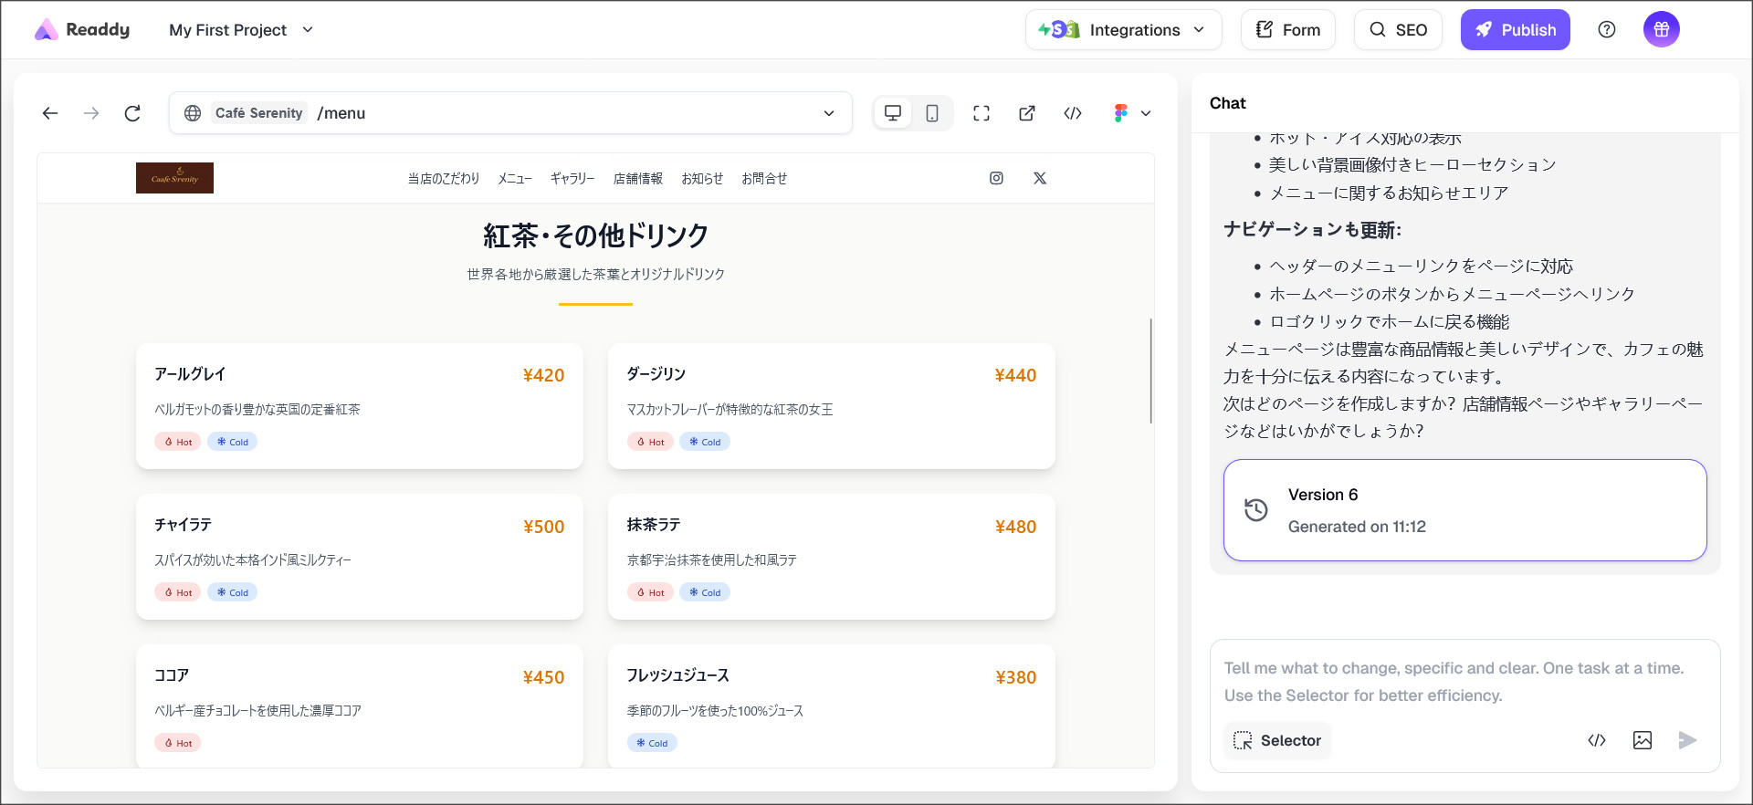
Task: Click the Instagram icon in site header
Action: tap(996, 178)
